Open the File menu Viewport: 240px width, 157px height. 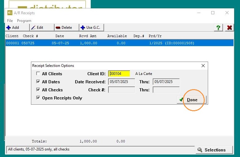click(10, 21)
